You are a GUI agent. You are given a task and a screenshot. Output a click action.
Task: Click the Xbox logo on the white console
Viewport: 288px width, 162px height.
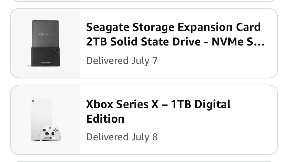pos(33,101)
